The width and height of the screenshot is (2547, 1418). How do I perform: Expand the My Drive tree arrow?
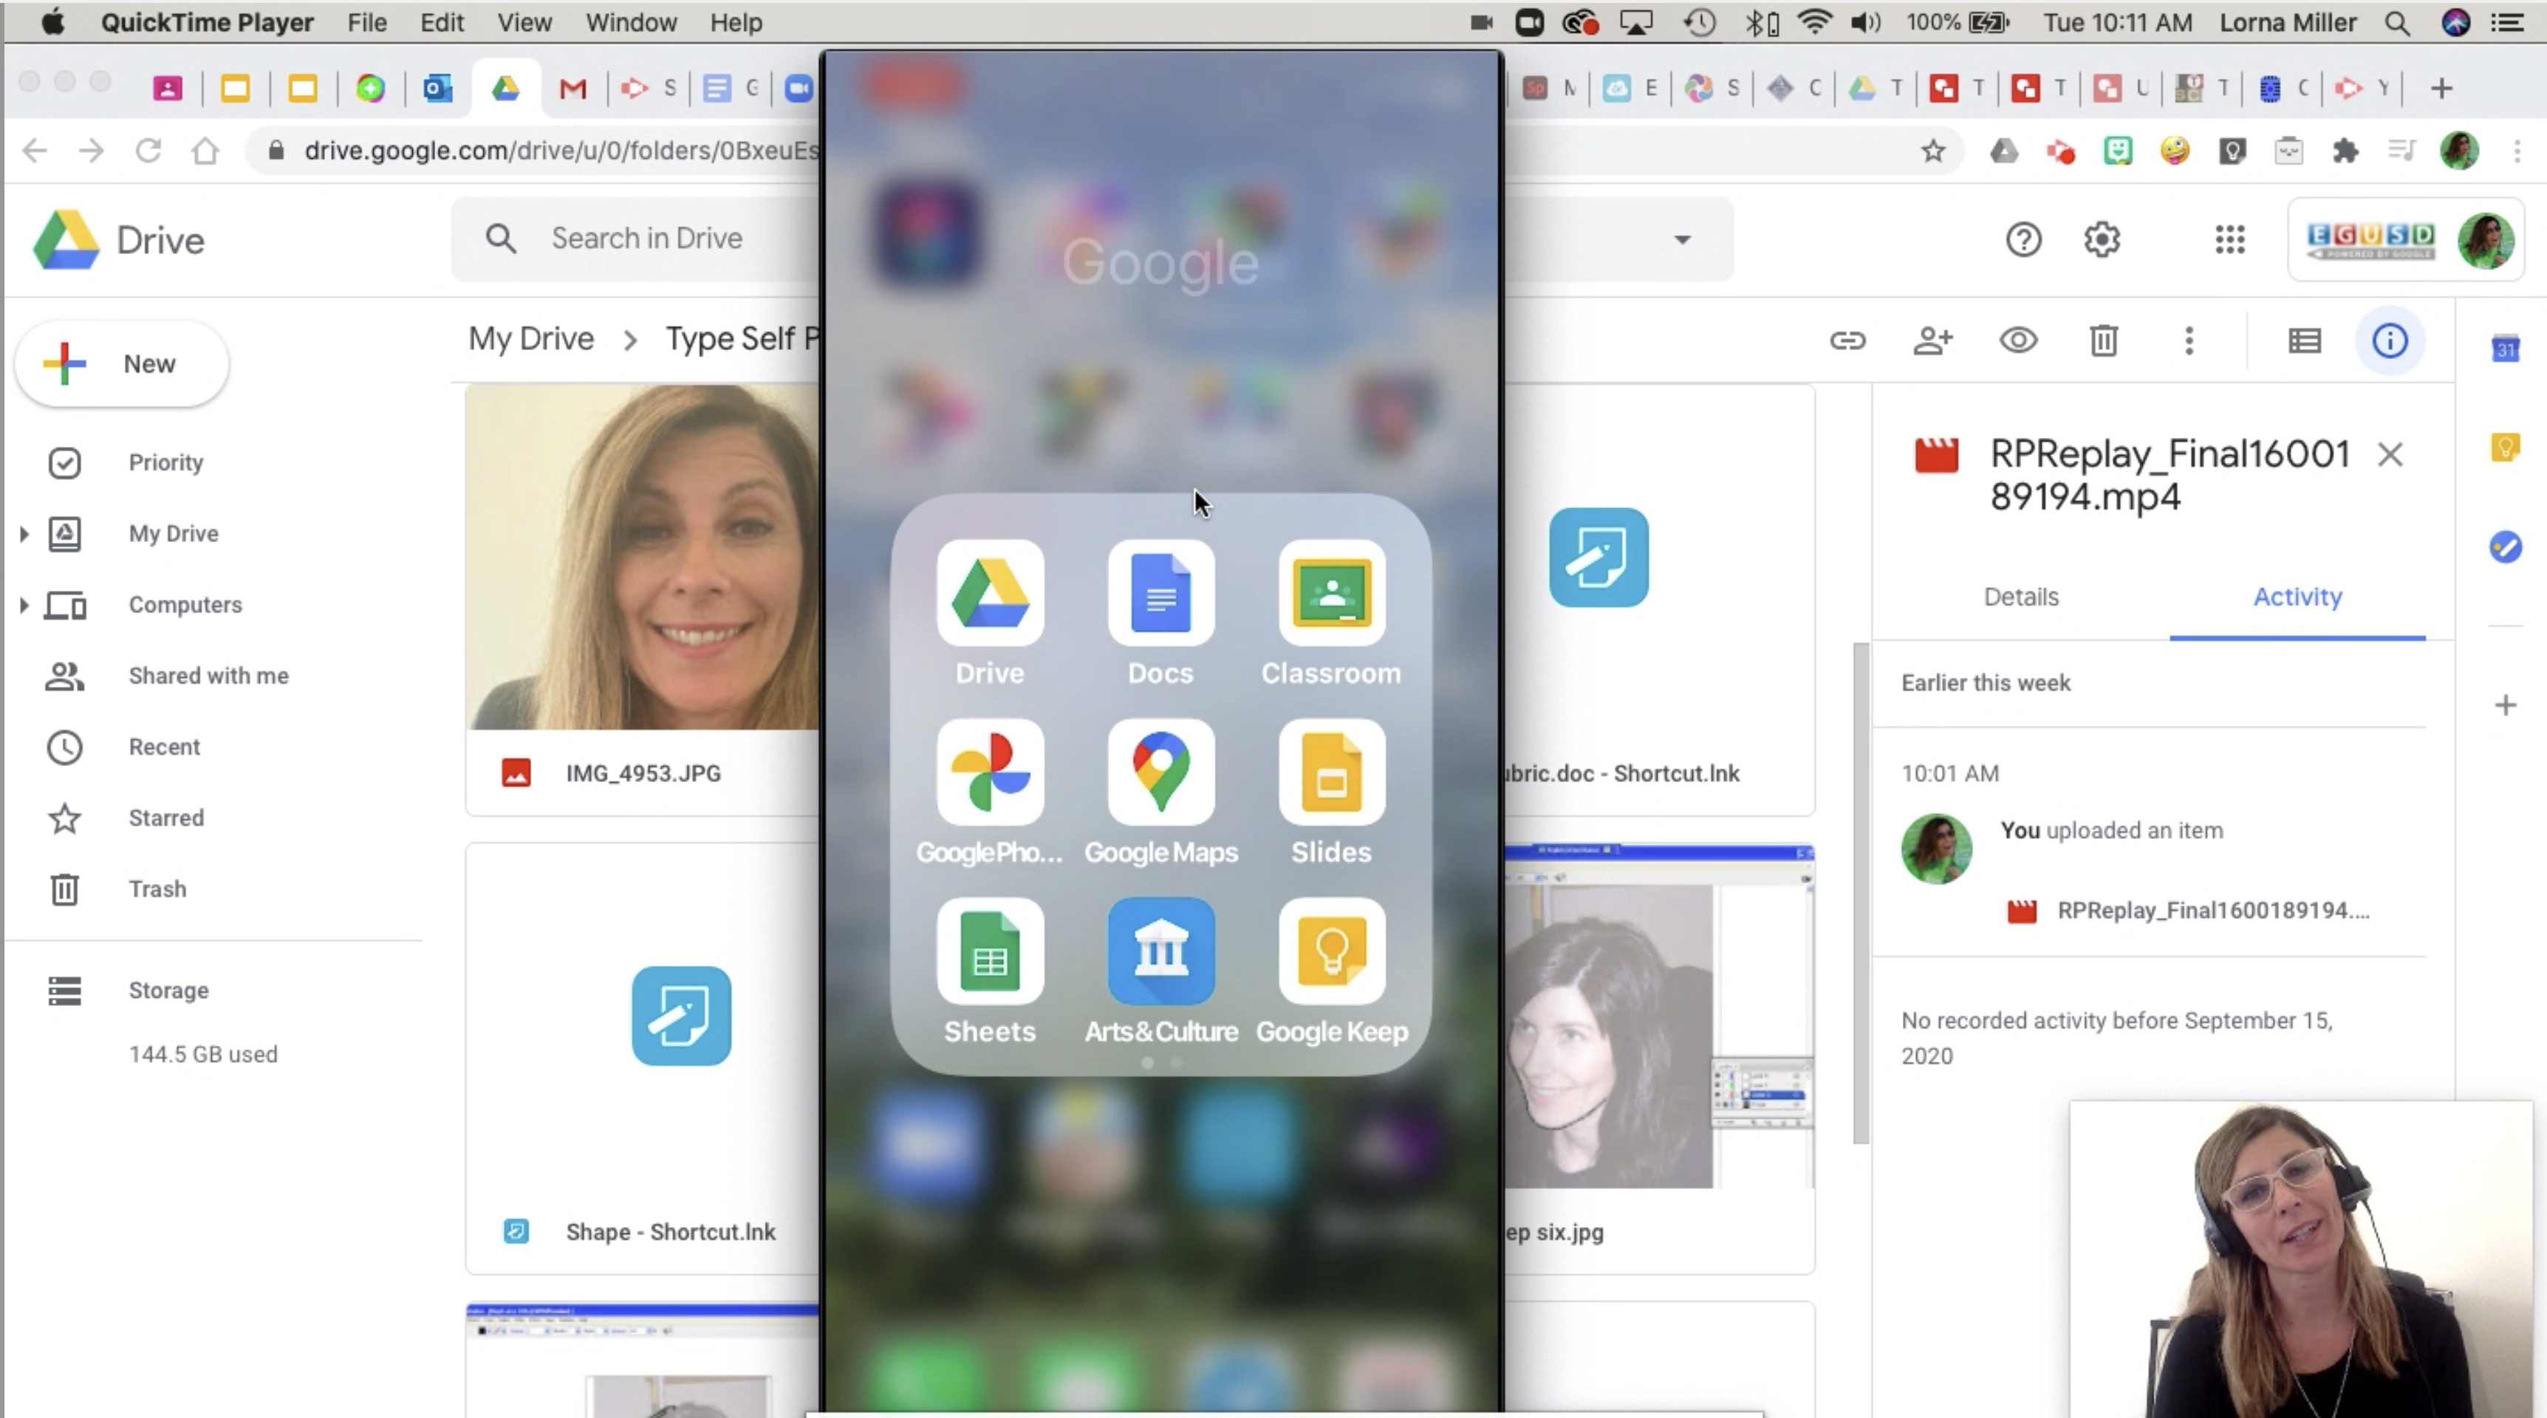(x=24, y=534)
